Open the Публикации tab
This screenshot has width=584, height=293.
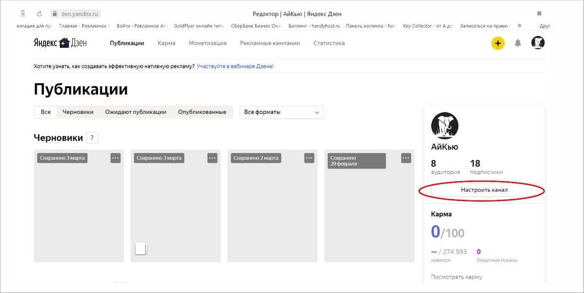[x=127, y=43]
